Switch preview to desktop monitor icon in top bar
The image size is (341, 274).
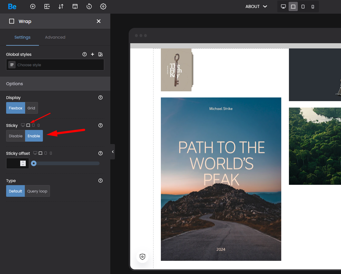click(283, 6)
